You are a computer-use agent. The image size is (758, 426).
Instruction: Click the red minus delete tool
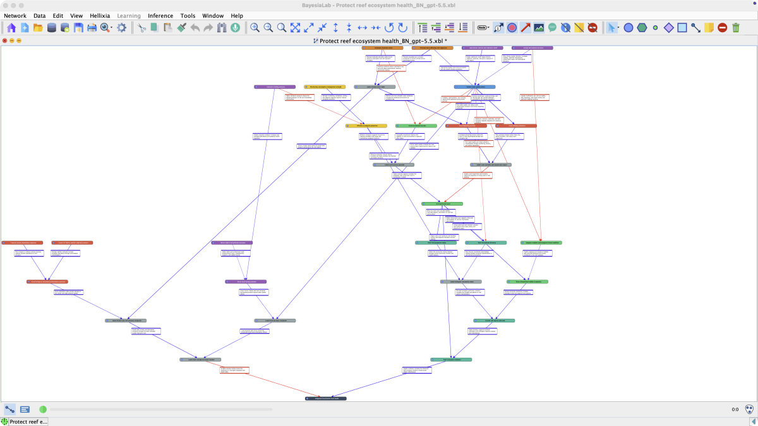[x=722, y=28]
